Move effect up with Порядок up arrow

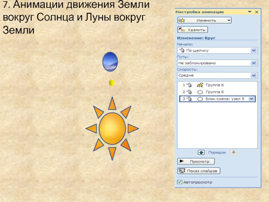pos(201,153)
